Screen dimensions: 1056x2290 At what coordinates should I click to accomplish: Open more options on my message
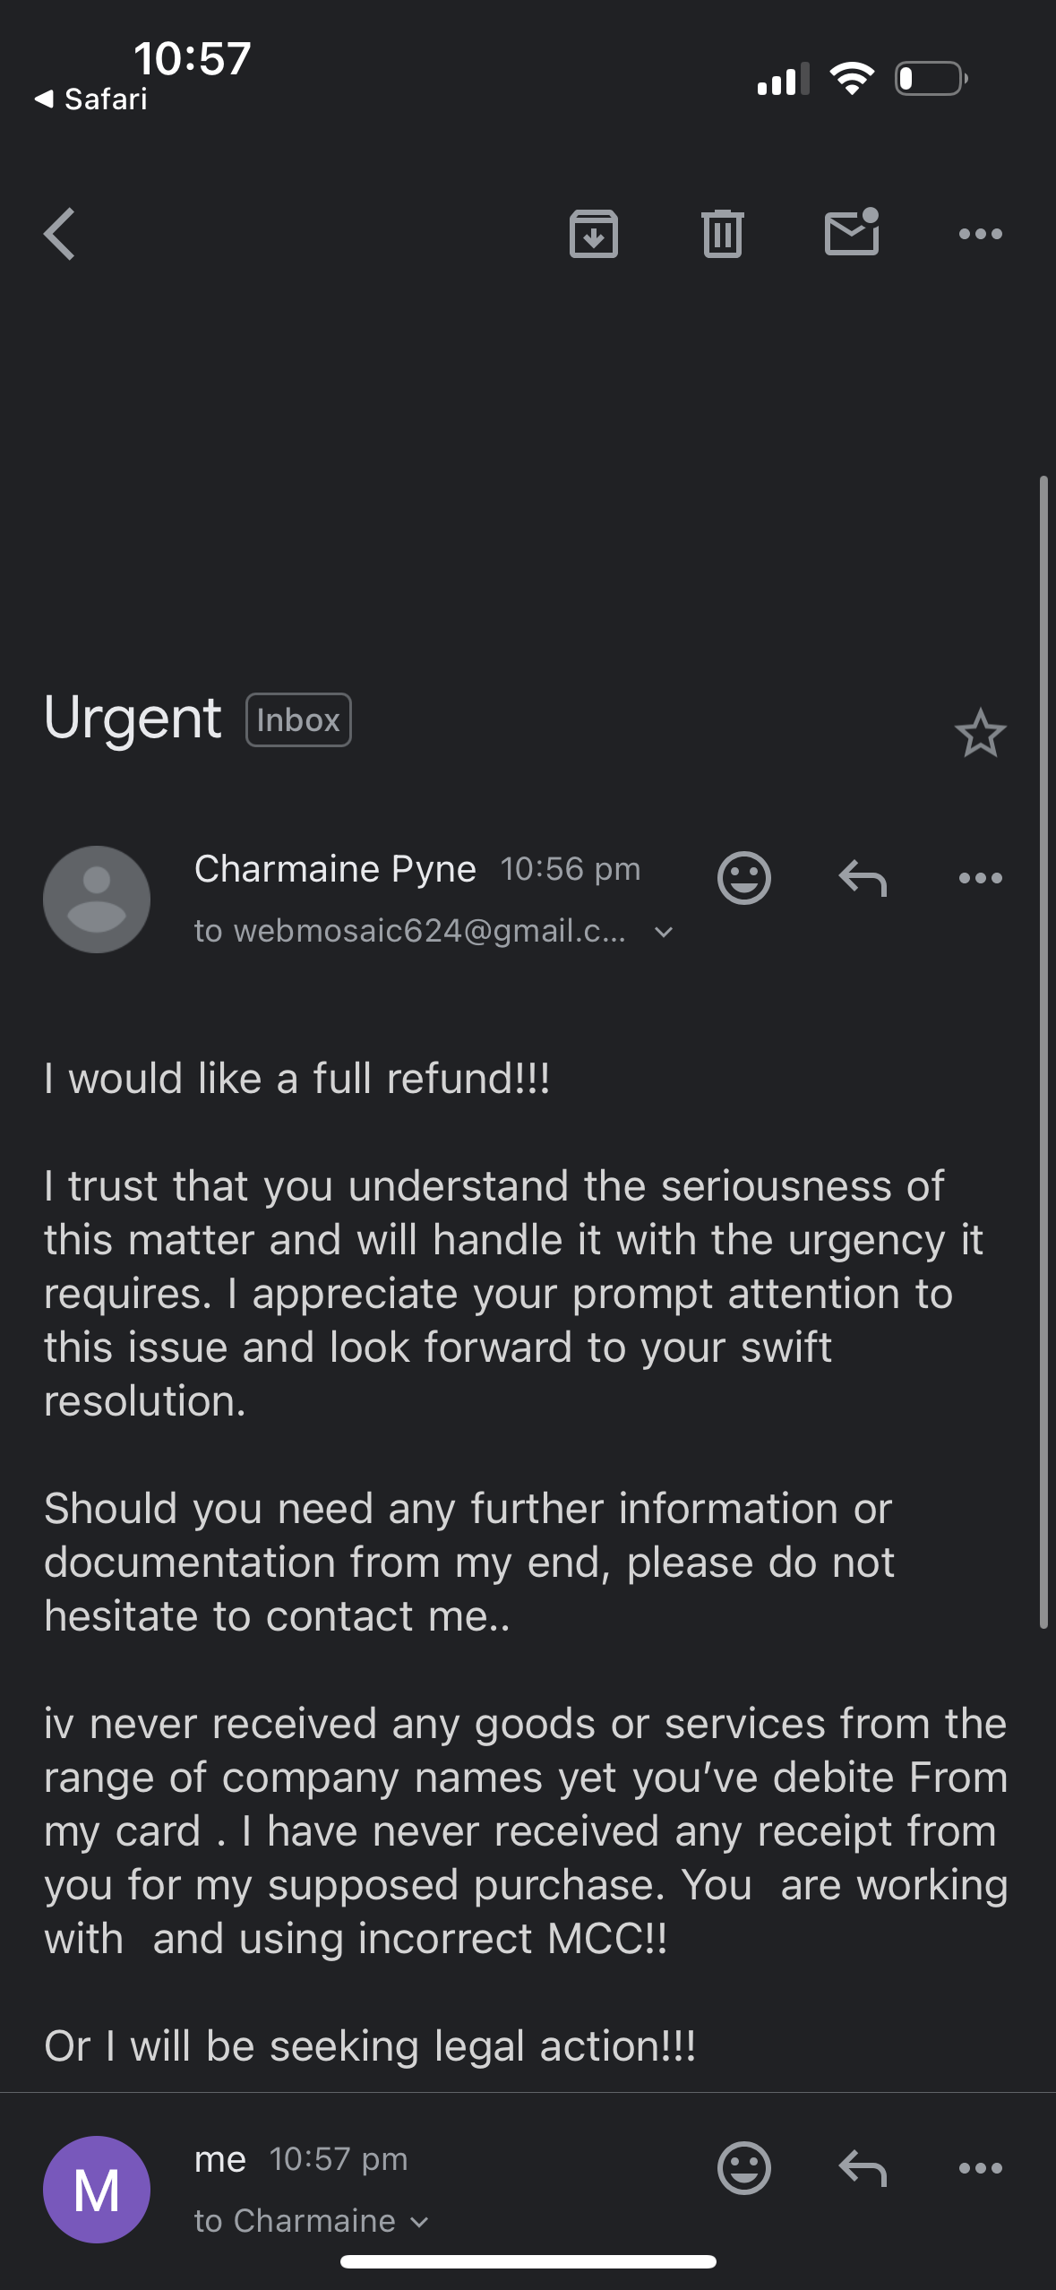[980, 2168]
